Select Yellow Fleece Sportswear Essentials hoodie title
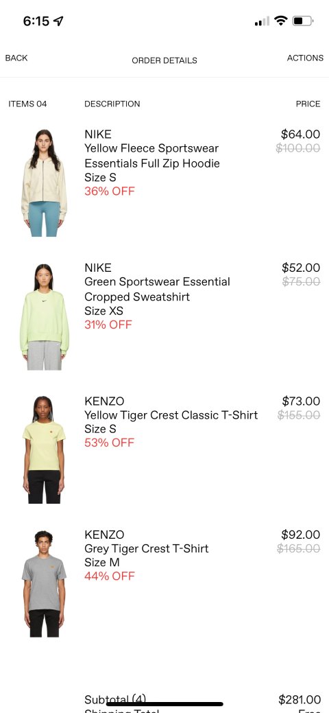Screen dimensions: 329x713 151,156
